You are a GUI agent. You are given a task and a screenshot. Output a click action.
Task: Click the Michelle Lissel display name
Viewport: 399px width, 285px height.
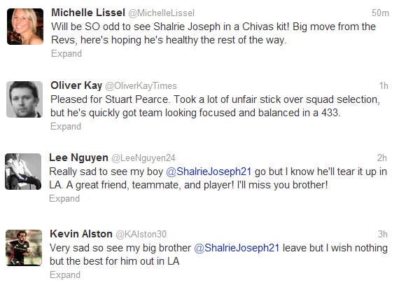click(x=88, y=13)
